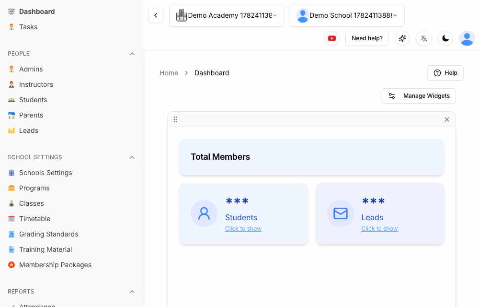Click the YouTube video icon
The height and width of the screenshot is (307, 479).
(332, 38)
